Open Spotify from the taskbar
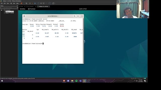161x90 pixels. (x=76, y=81)
